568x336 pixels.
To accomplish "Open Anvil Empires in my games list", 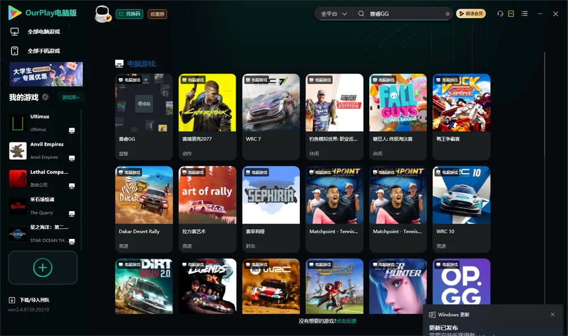I will (43, 150).
